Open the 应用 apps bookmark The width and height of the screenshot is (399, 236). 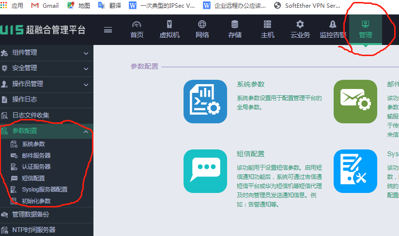point(12,6)
